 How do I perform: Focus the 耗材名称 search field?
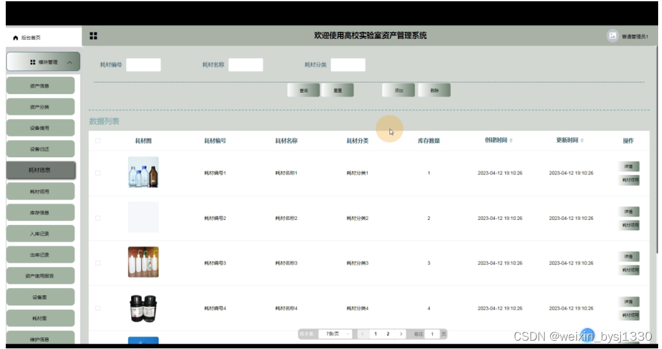click(x=246, y=65)
